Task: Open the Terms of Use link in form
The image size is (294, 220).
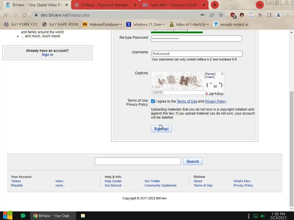Action: tap(187, 101)
